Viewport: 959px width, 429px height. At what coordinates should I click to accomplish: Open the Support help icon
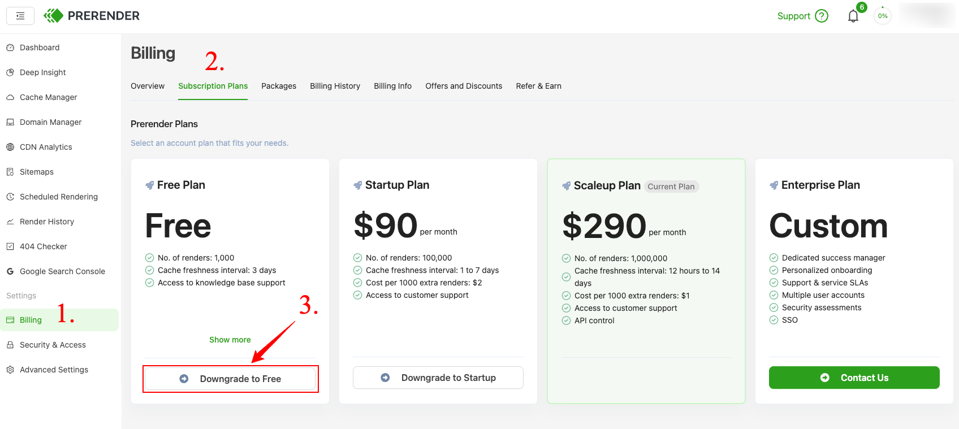[822, 16]
